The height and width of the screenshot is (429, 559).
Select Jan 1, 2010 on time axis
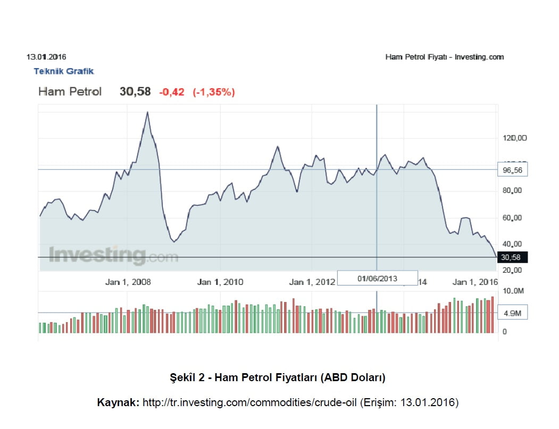pyautogui.click(x=220, y=282)
